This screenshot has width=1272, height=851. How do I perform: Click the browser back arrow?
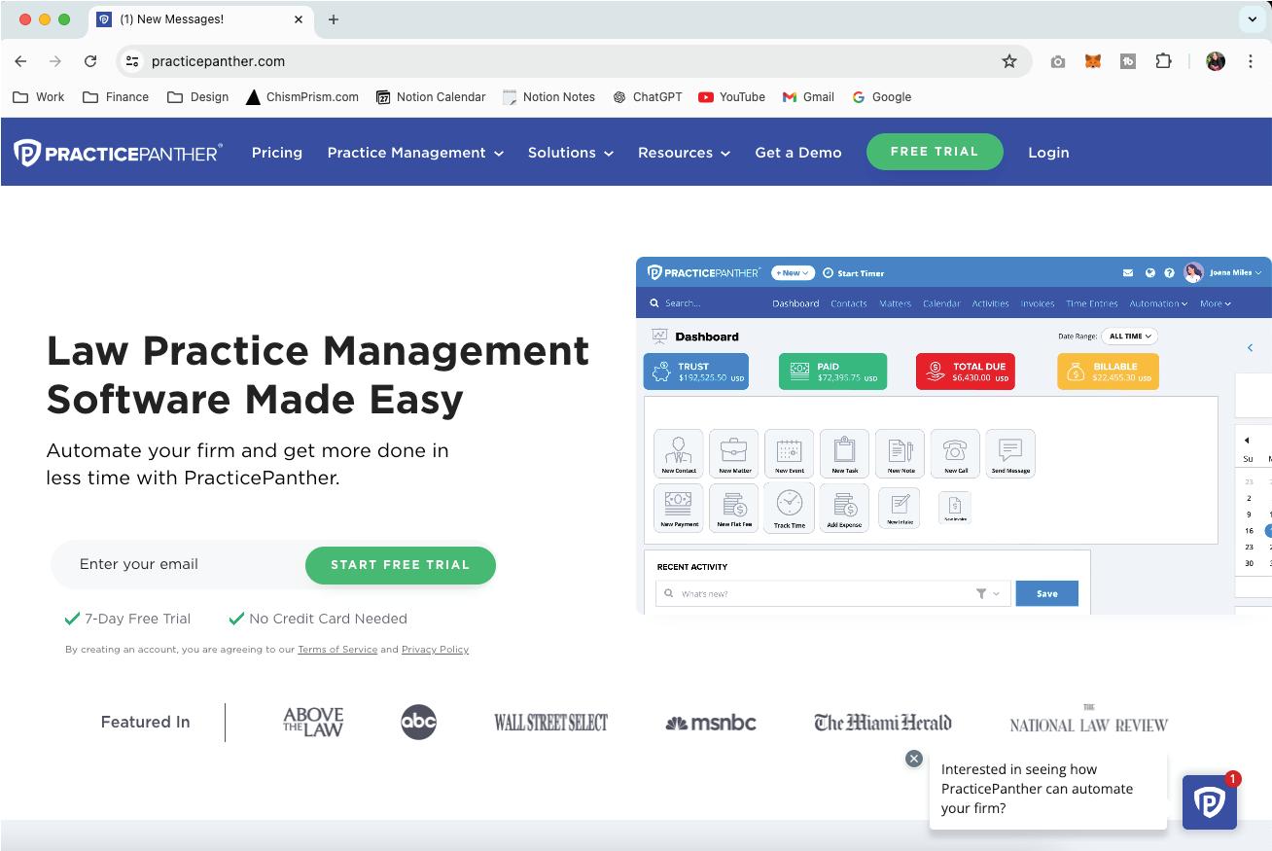(x=20, y=61)
